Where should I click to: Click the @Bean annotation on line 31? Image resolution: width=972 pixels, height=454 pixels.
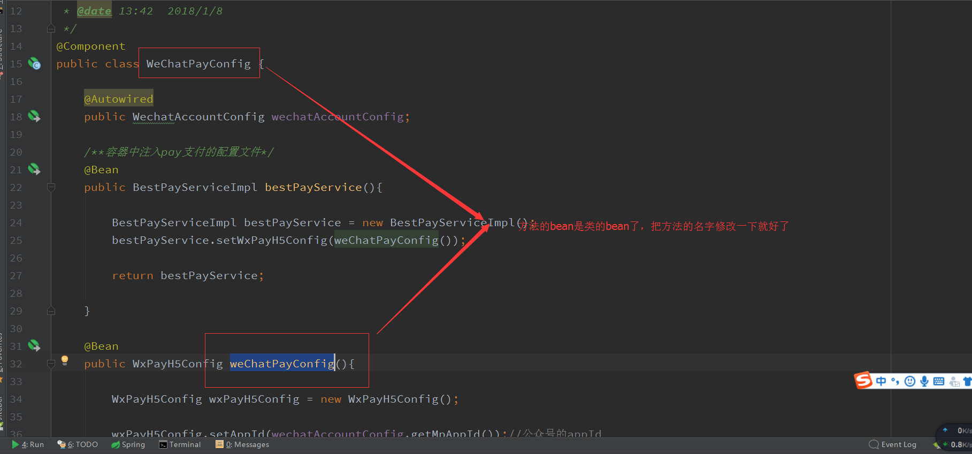(101, 346)
